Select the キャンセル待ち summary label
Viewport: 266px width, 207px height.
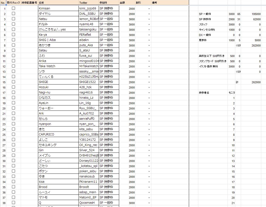(x=207, y=30)
